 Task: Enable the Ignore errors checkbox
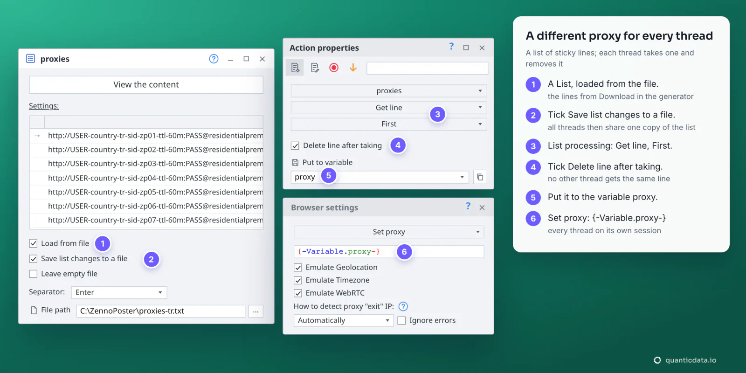point(401,321)
